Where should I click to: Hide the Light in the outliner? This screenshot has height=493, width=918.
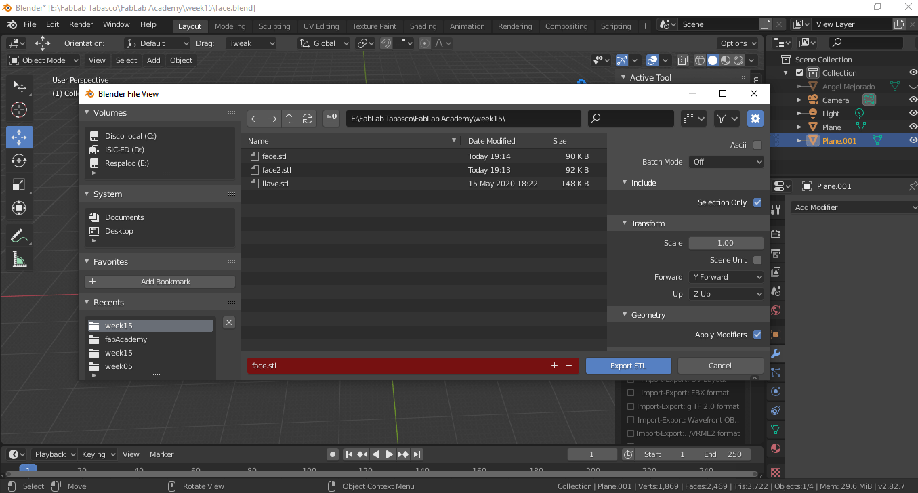(x=913, y=114)
